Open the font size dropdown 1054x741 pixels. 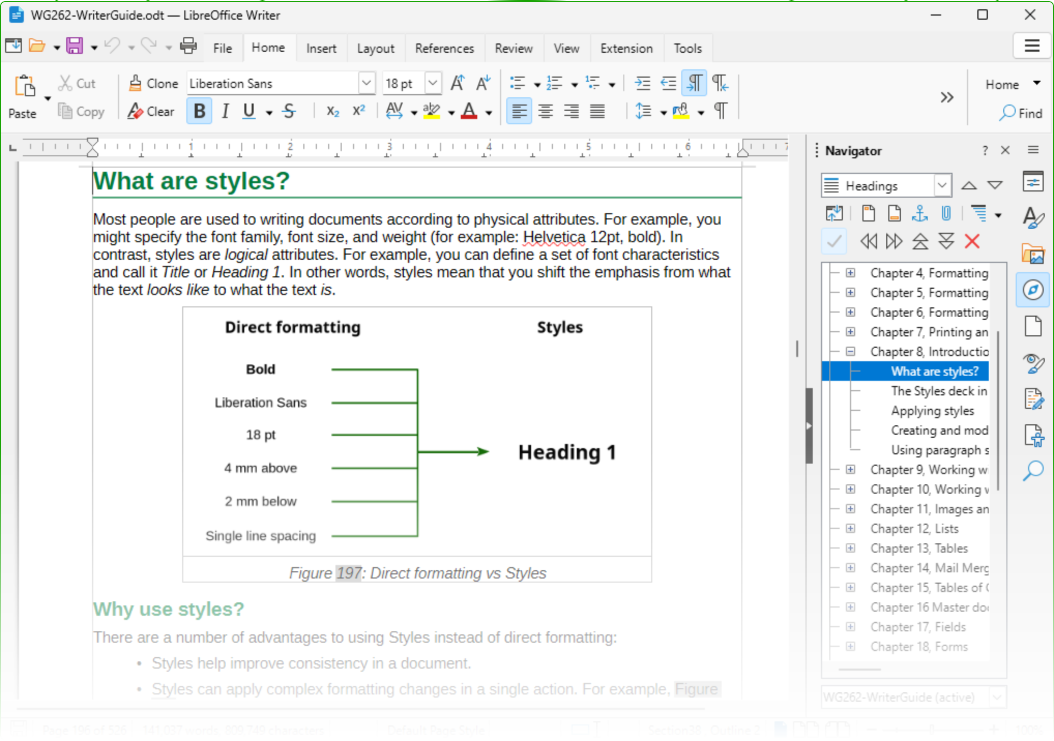(433, 83)
